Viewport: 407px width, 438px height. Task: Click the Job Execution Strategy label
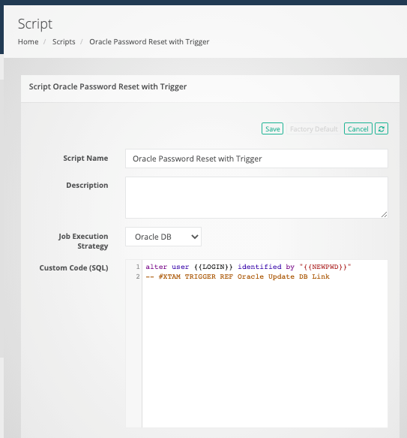83,241
